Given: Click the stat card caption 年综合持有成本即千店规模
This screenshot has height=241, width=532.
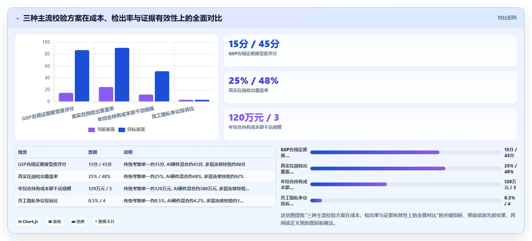Looking at the screenshot, I should pyautogui.click(x=255, y=127).
